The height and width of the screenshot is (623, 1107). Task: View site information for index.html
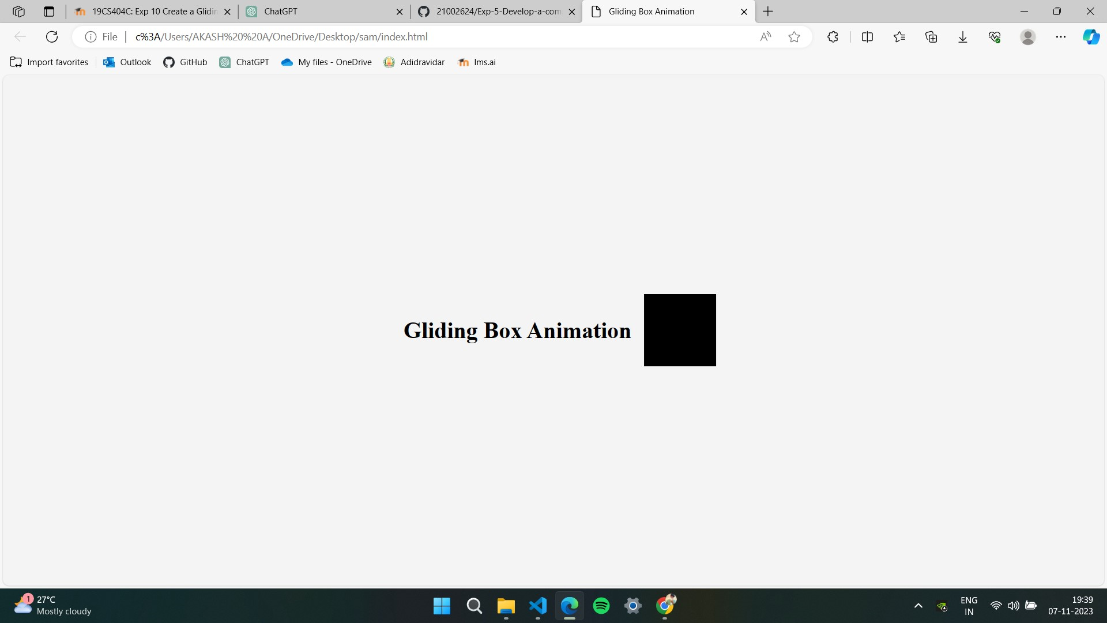91,36
